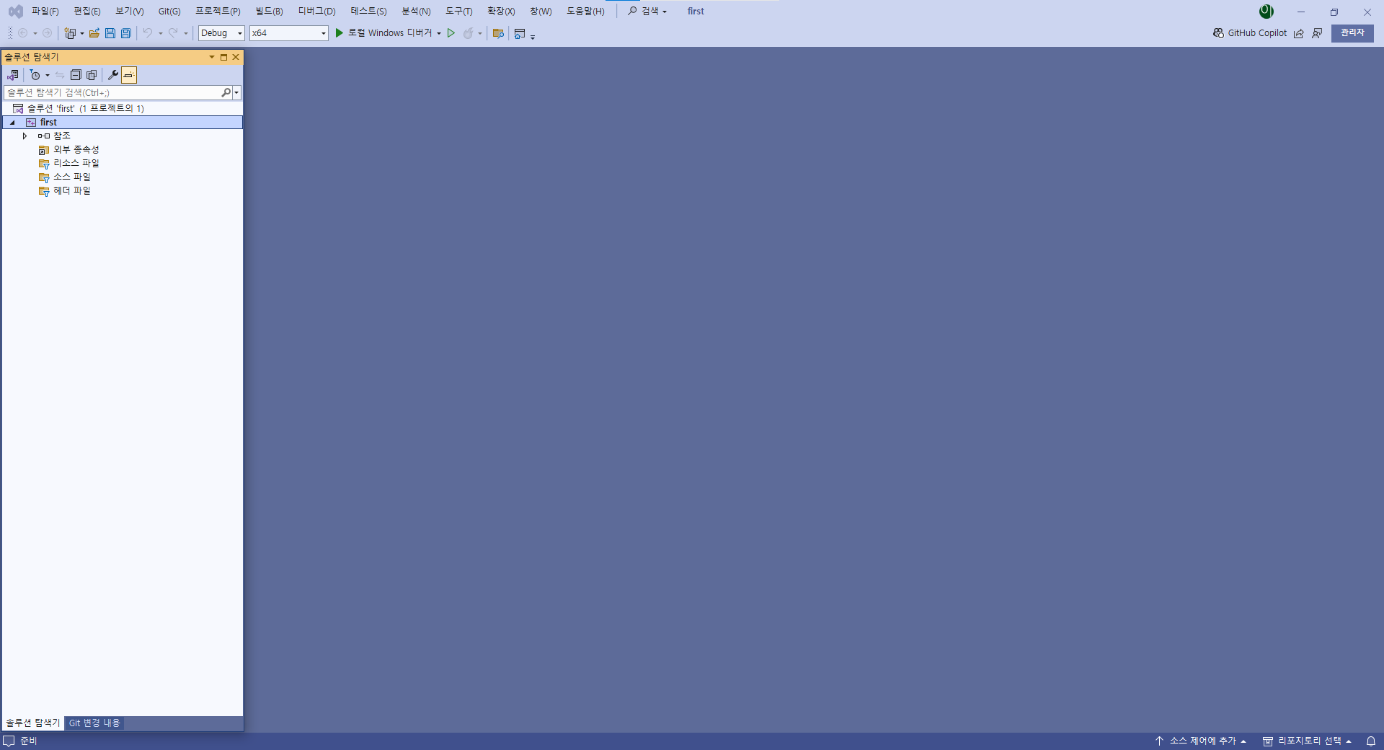Image resolution: width=1384 pixels, height=750 pixels.
Task: Click the Save icon in toolbar
Action: pos(110,33)
